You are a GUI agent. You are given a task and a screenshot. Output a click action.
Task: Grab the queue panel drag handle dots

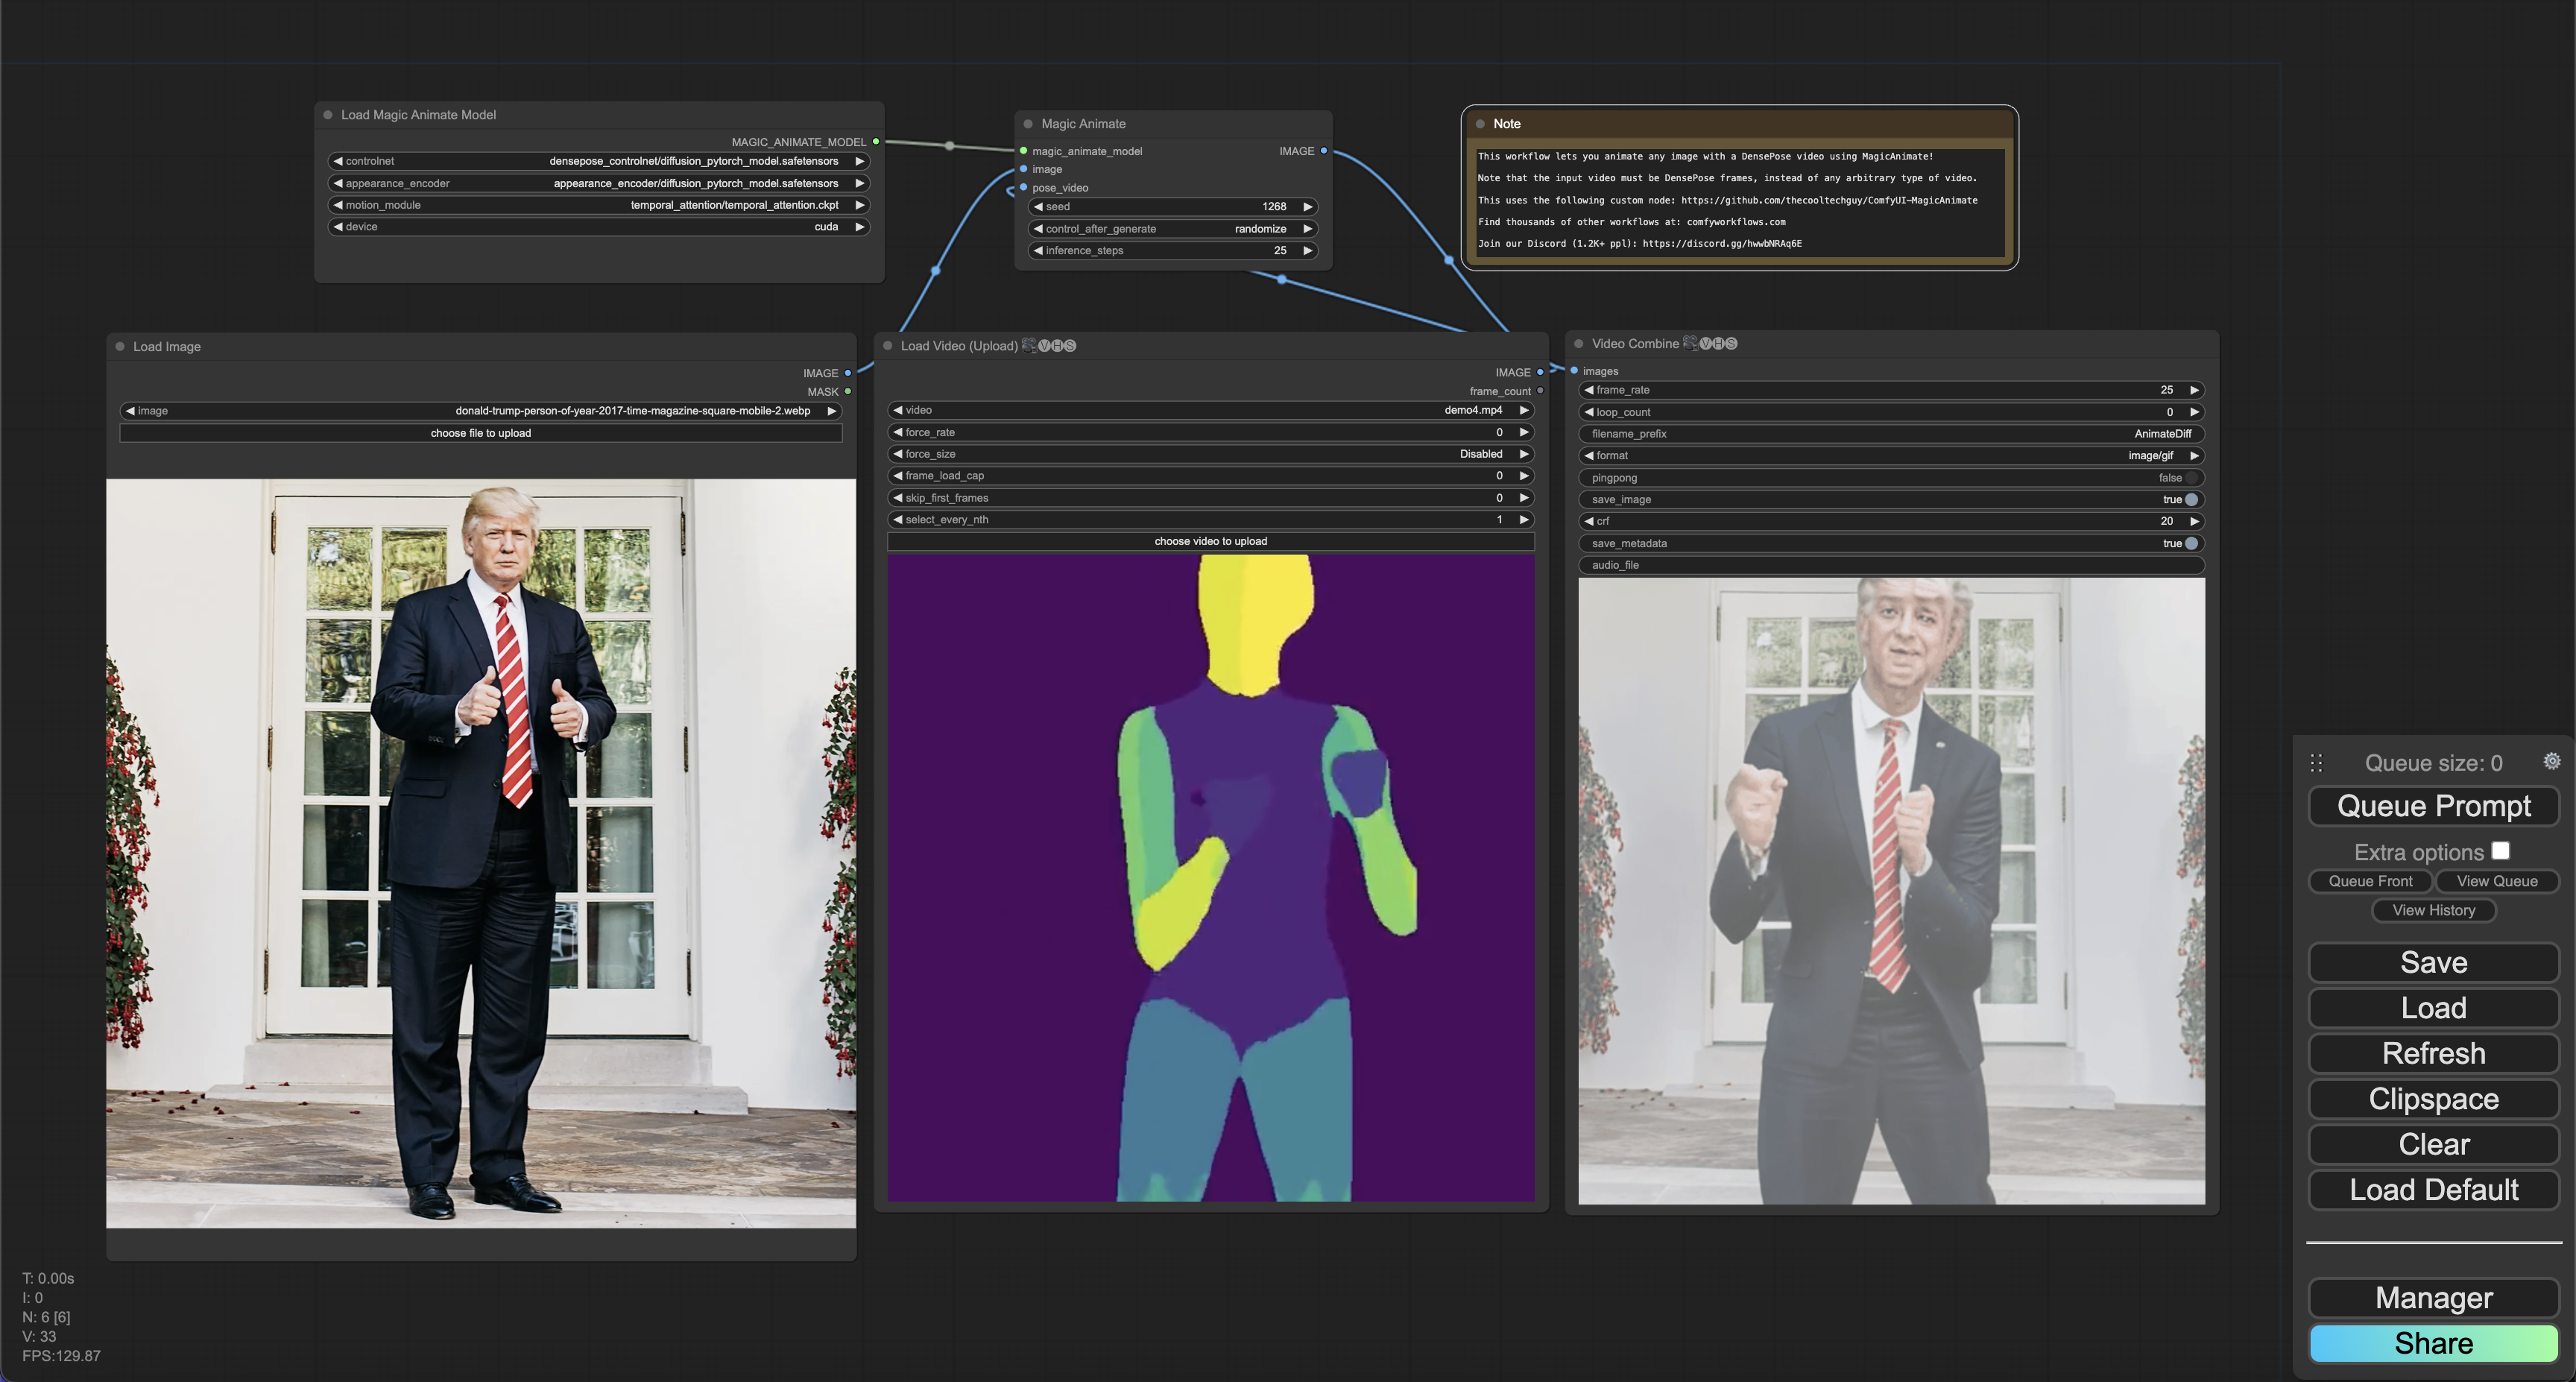[2316, 763]
